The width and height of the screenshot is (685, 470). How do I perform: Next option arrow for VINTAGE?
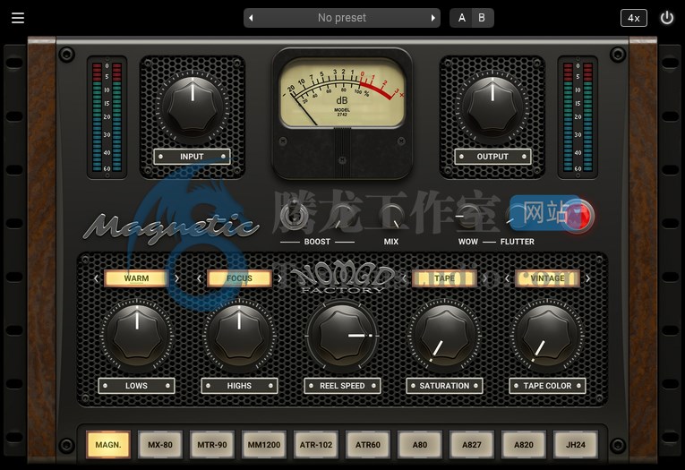[x=588, y=278]
